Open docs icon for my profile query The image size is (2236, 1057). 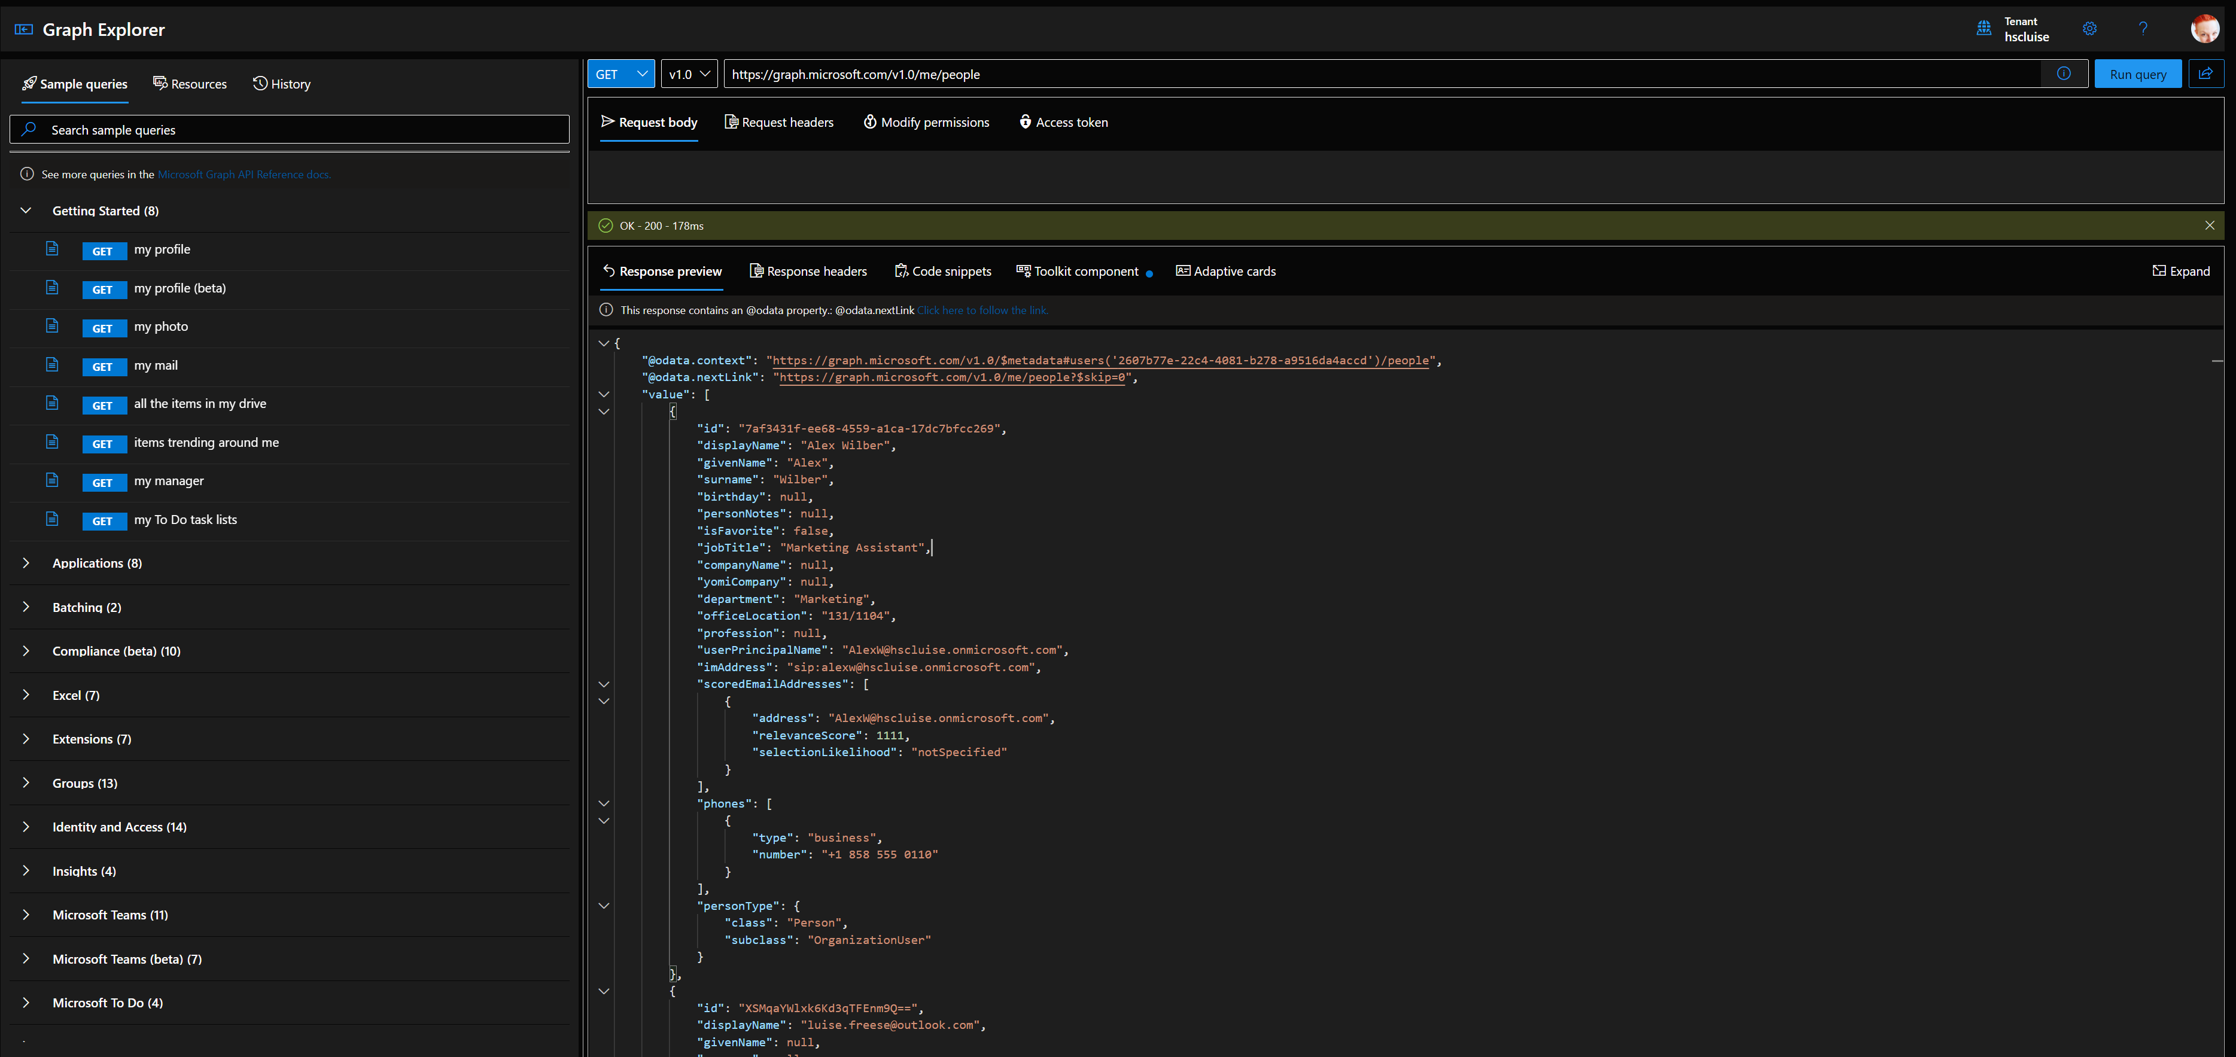click(52, 249)
